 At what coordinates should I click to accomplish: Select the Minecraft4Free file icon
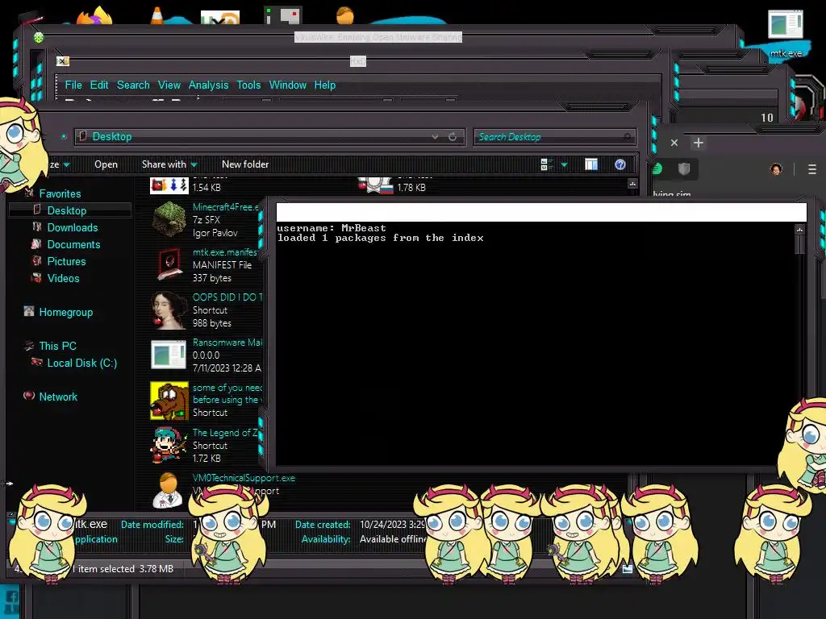pos(169,219)
